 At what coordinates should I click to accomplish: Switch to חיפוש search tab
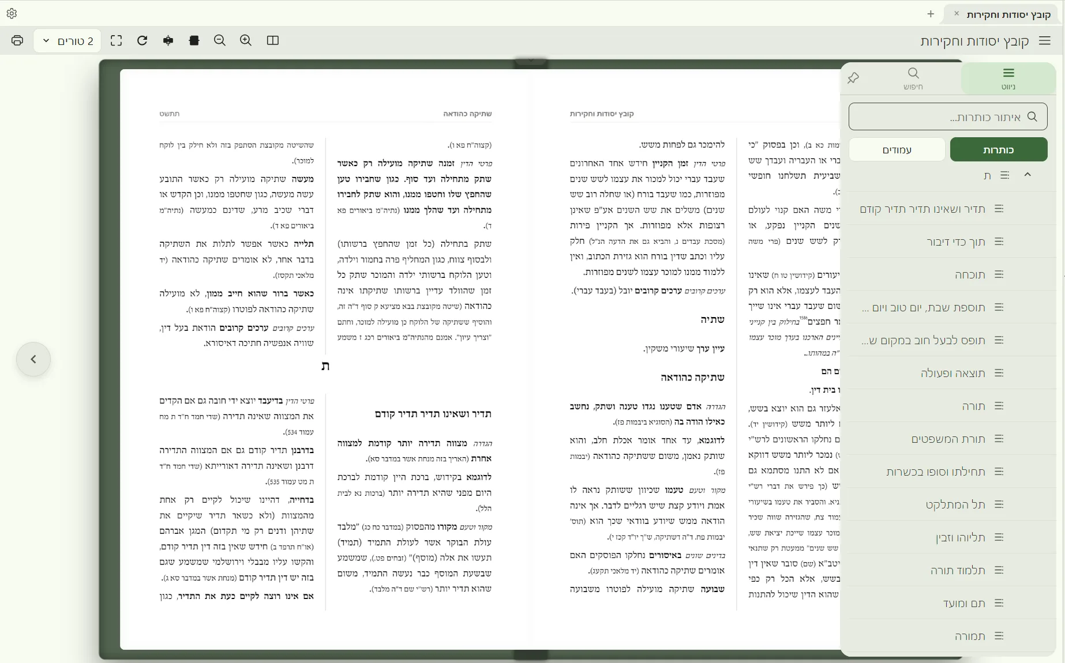click(913, 78)
